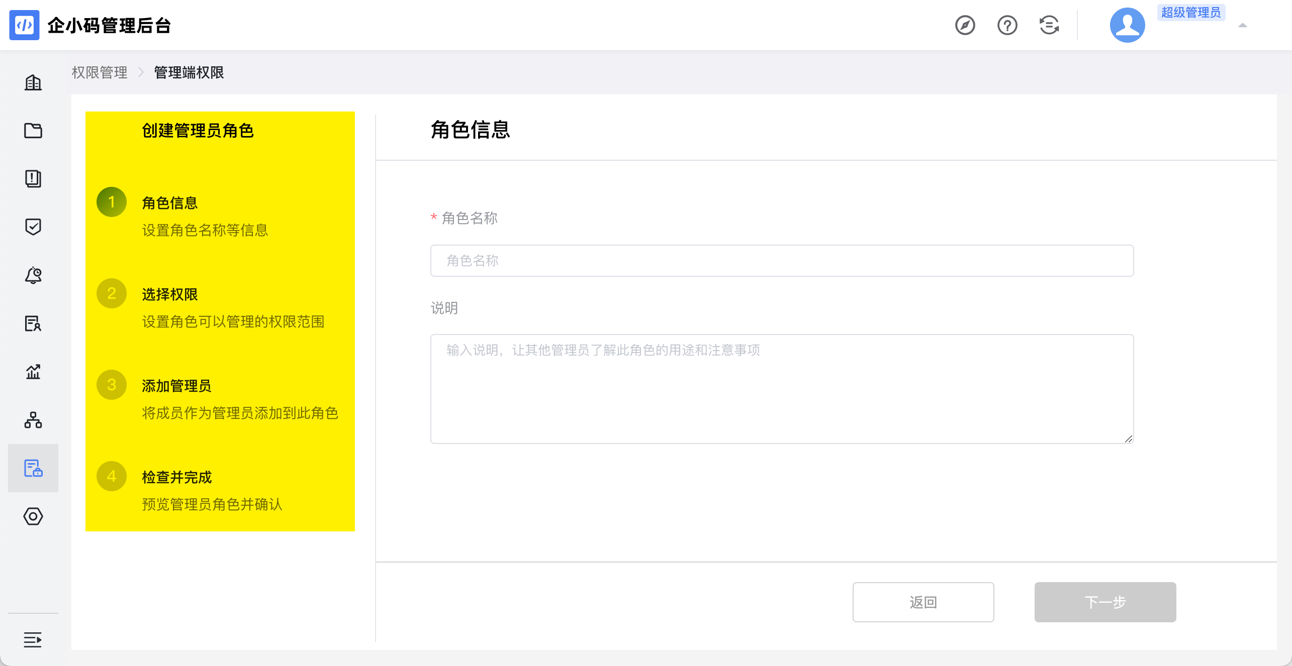The height and width of the screenshot is (666, 1292).
Task: Select the permission management sidebar icon
Action: [x=33, y=468]
